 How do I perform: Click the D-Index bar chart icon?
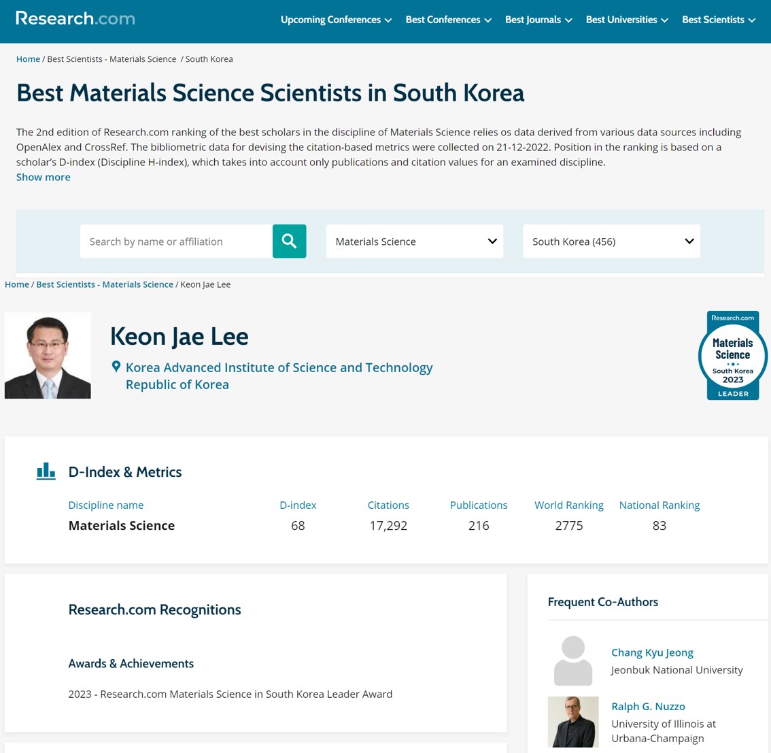[46, 471]
